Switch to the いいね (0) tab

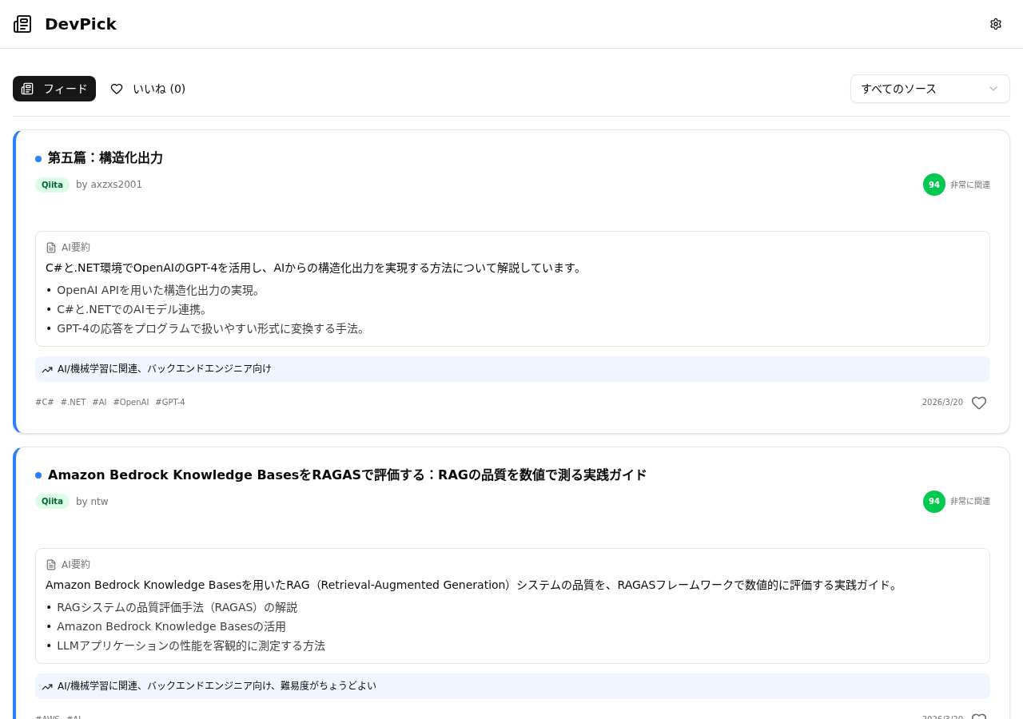[148, 89]
